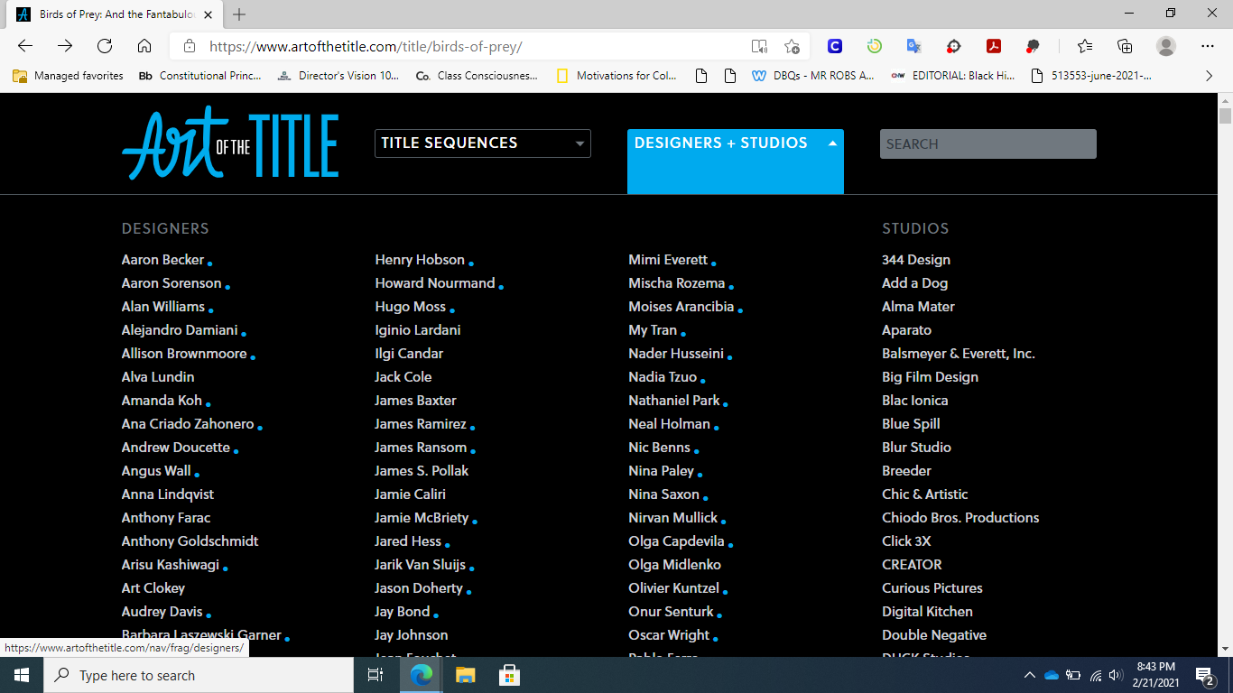The image size is (1233, 693).
Task: Open Task View on the taskbar
Action: (376, 675)
